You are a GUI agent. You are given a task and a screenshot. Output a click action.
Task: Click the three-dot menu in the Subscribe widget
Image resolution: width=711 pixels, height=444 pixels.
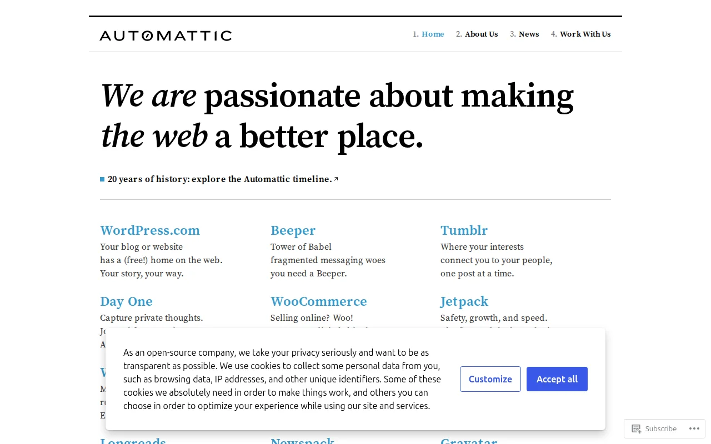(x=694, y=428)
